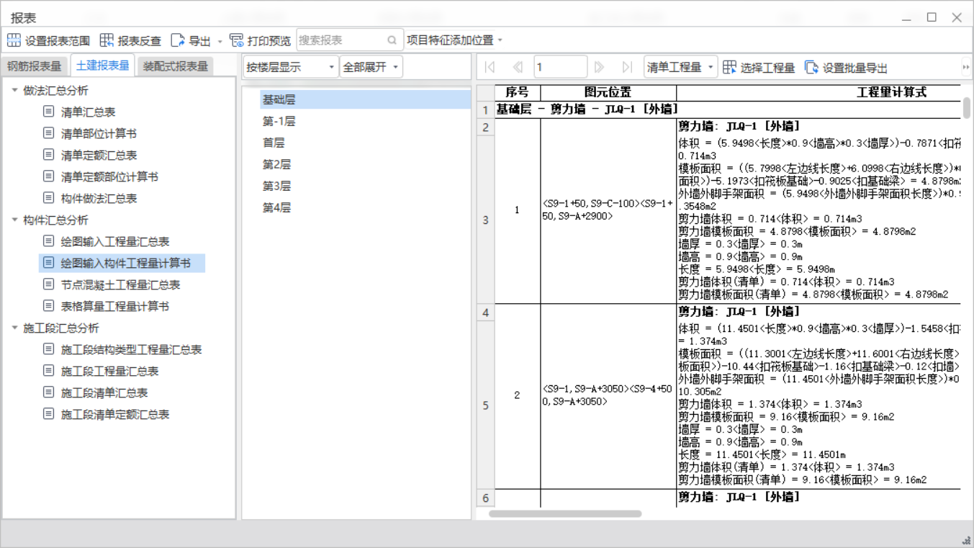Image resolution: width=974 pixels, height=548 pixels.
Task: Switch to 钢筋报表量 tab
Action: pyautogui.click(x=35, y=66)
